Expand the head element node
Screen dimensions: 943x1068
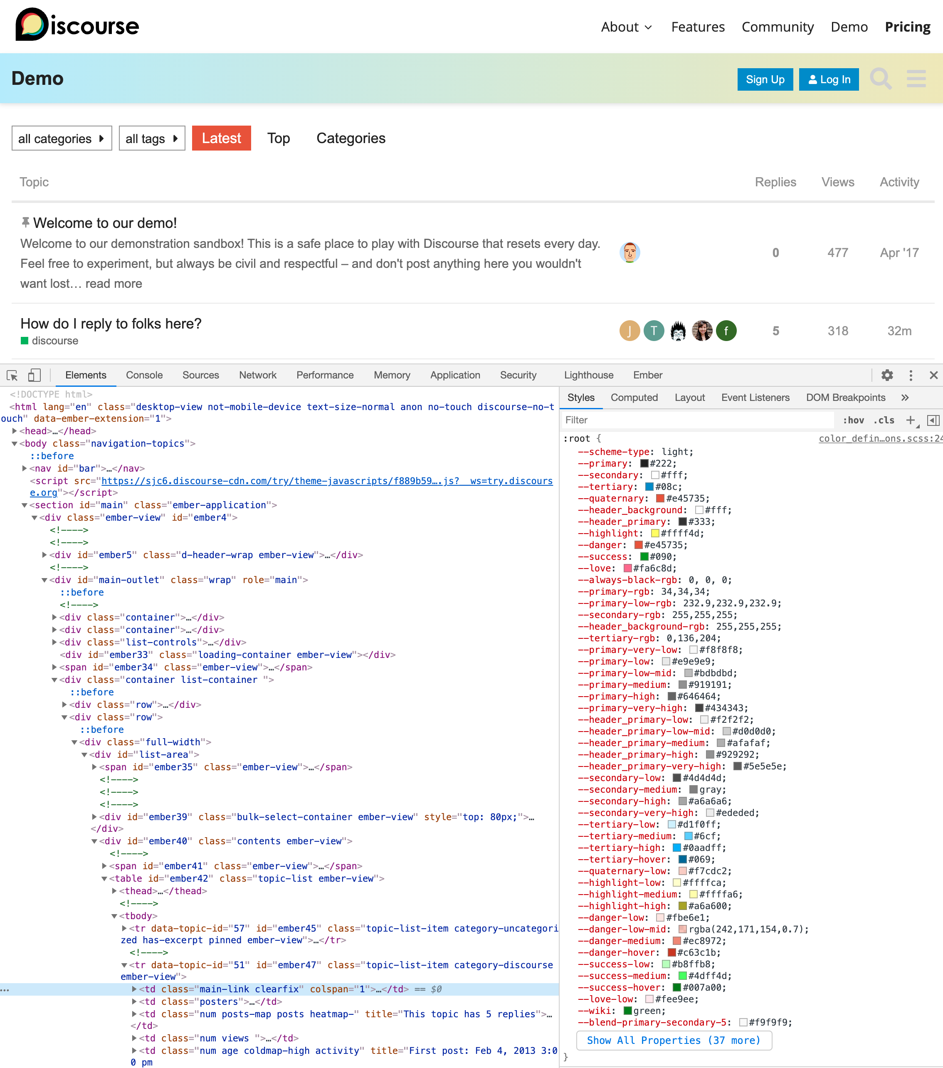click(15, 431)
